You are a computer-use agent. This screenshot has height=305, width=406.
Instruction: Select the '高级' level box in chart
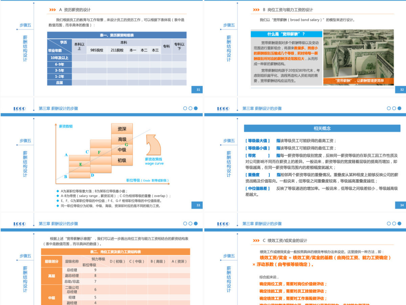coord(122,139)
